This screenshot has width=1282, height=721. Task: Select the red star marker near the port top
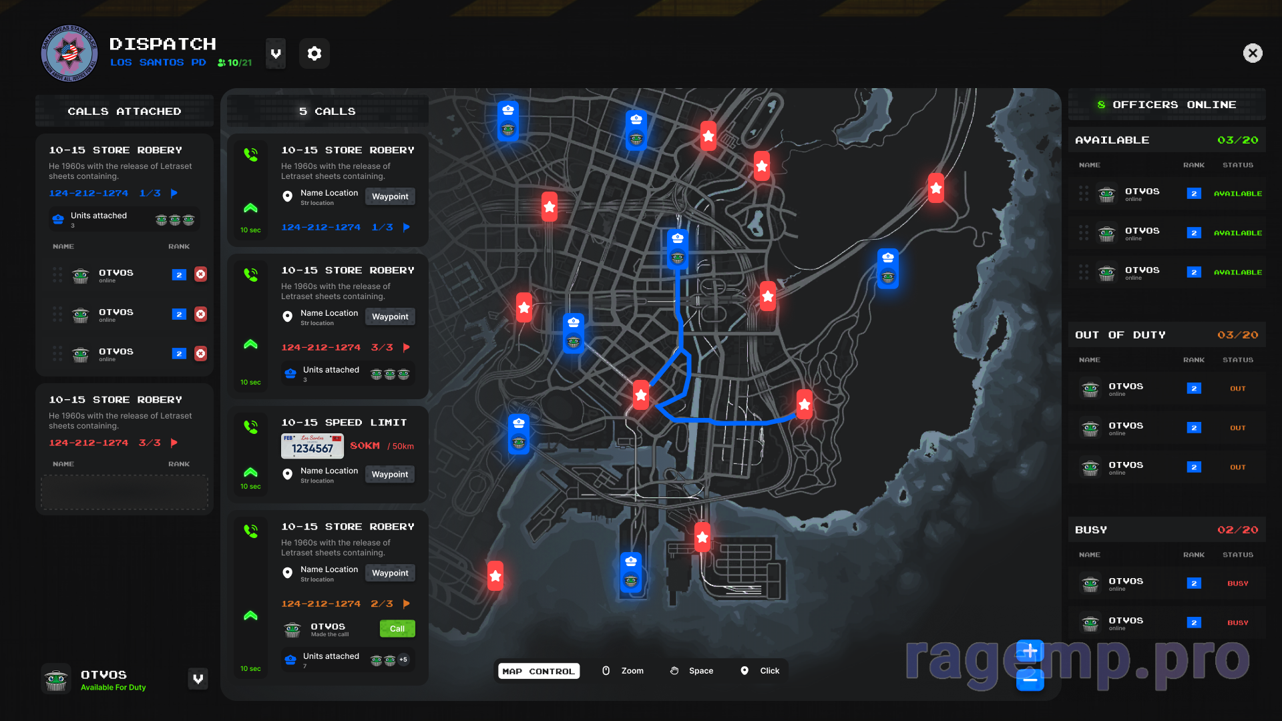click(x=702, y=537)
